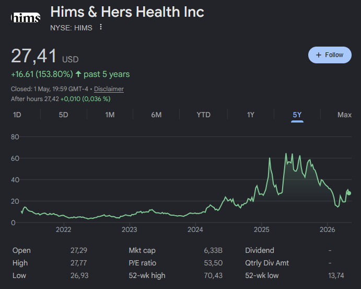Click the 52-wk low label
The height and width of the screenshot is (289, 361).
(262, 275)
